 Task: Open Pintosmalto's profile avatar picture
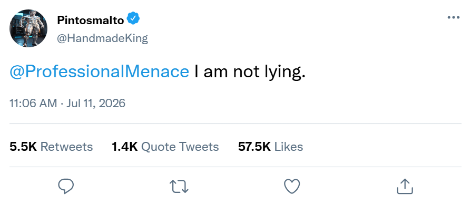tap(28, 28)
